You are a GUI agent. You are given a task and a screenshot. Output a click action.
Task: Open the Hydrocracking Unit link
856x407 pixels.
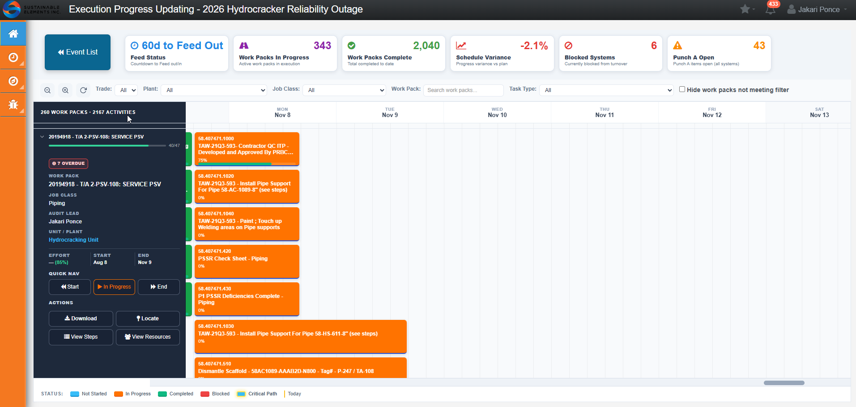(x=73, y=240)
